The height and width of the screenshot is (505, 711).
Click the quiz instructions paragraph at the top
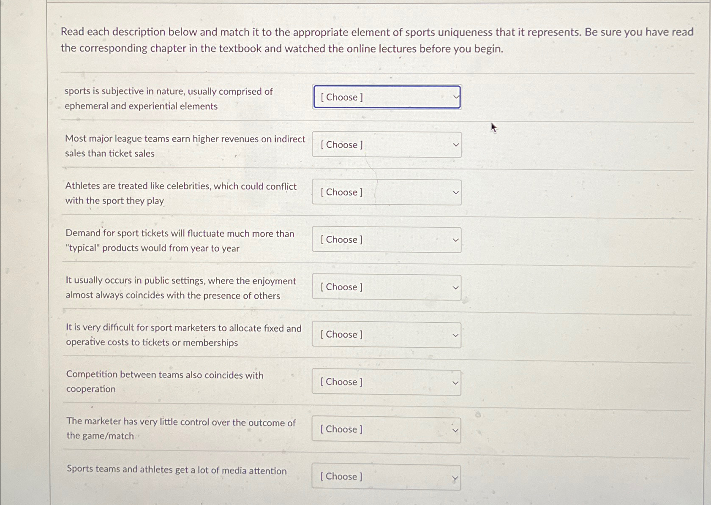[x=376, y=39]
